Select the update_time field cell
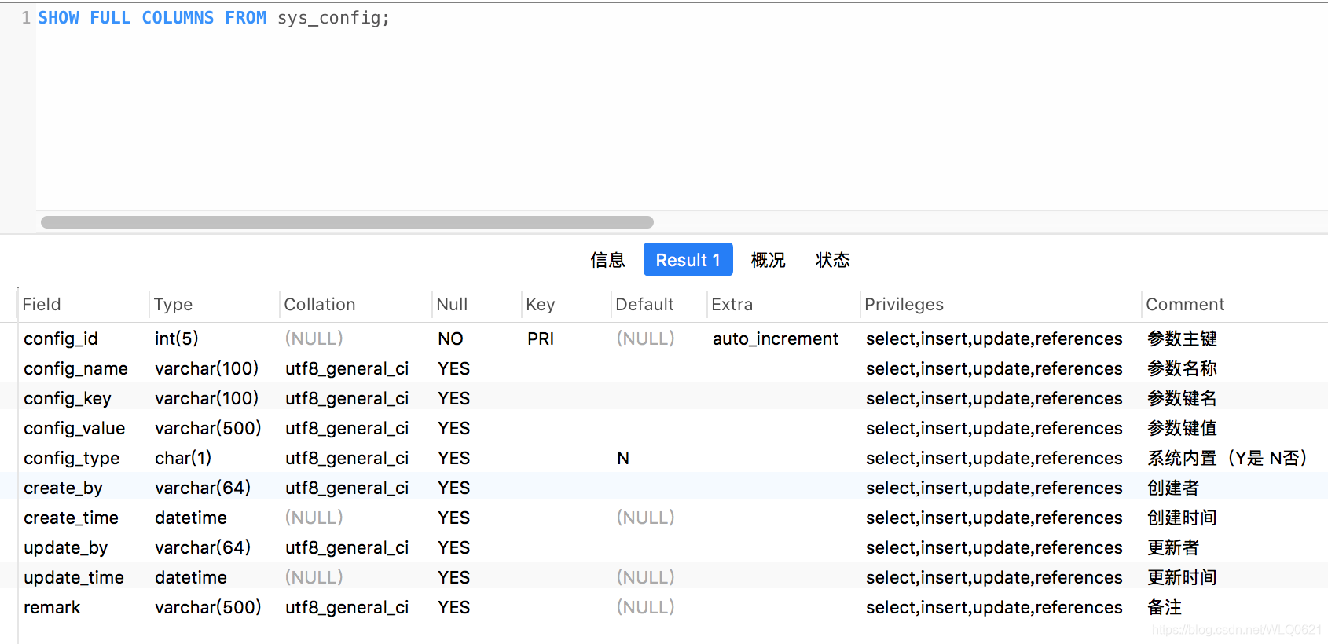Image resolution: width=1328 pixels, height=644 pixels. pyautogui.click(x=74, y=577)
